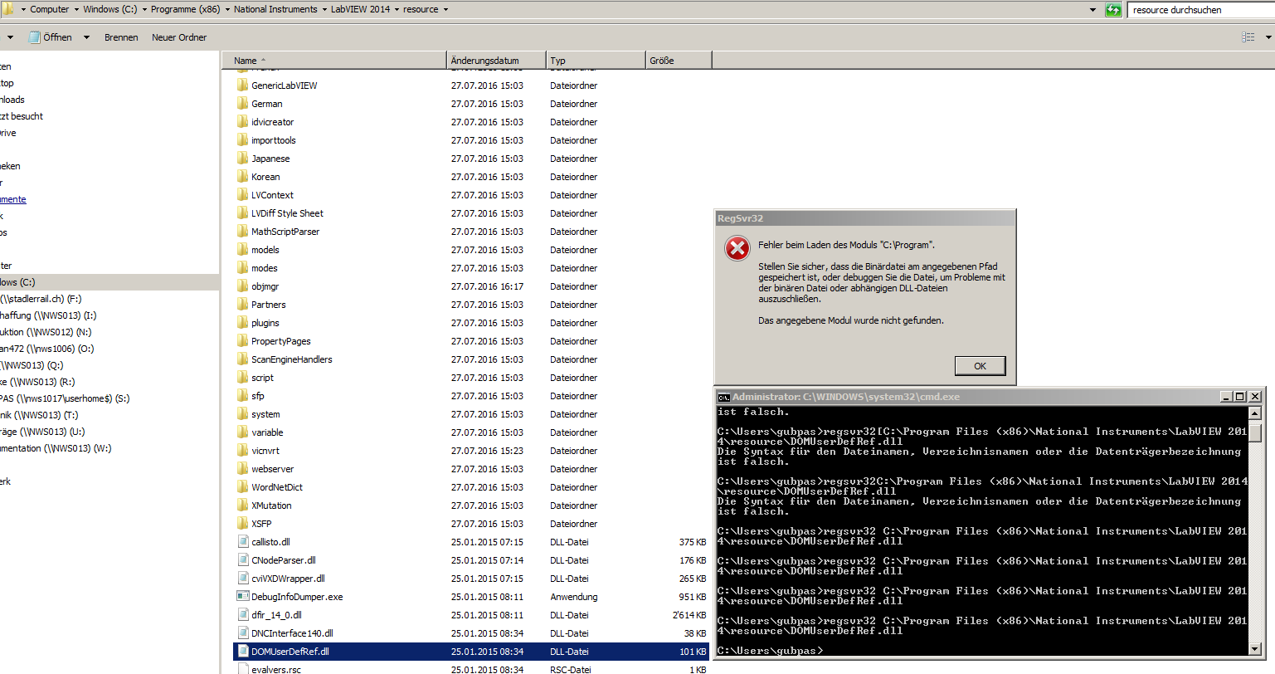The width and height of the screenshot is (1275, 674).
Task: Click the Programme (x86) breadcrumb segment
Action: tap(185, 10)
